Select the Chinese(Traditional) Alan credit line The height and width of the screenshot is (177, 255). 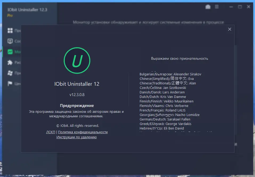click(x=168, y=83)
